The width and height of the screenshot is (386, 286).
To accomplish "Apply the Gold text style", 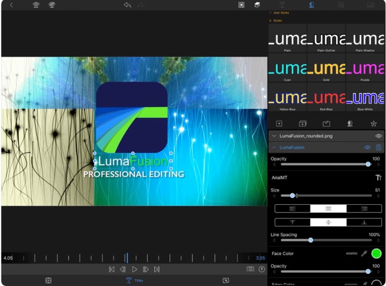I will (326, 68).
